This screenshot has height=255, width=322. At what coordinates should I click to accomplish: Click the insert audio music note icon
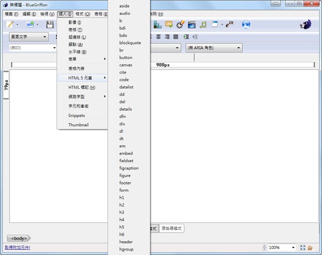[203, 25]
